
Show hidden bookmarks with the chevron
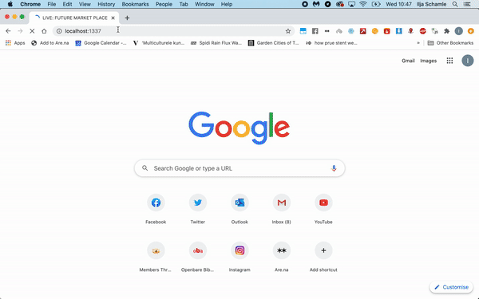coord(418,43)
